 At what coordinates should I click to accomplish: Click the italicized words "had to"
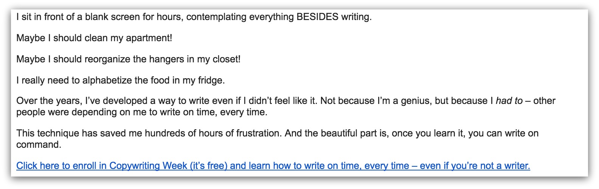point(509,101)
